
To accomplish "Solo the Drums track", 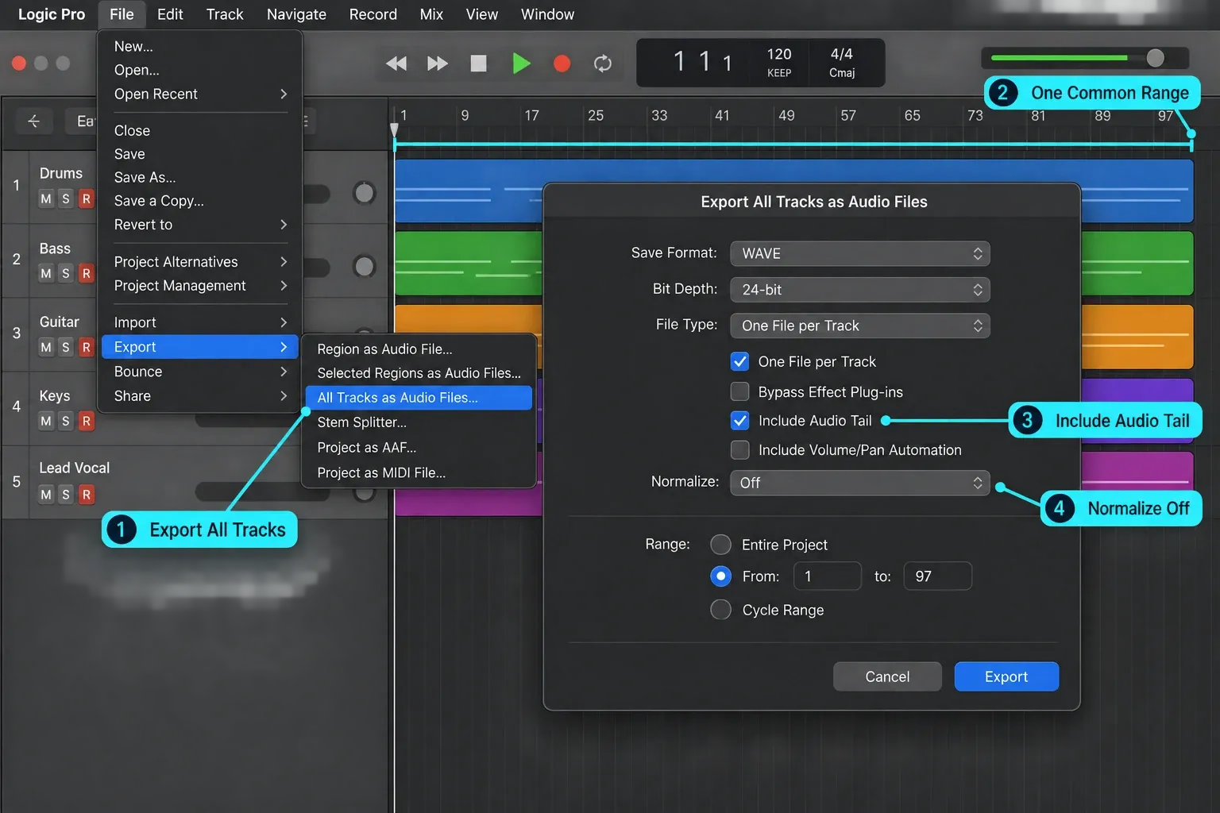I will 66,198.
